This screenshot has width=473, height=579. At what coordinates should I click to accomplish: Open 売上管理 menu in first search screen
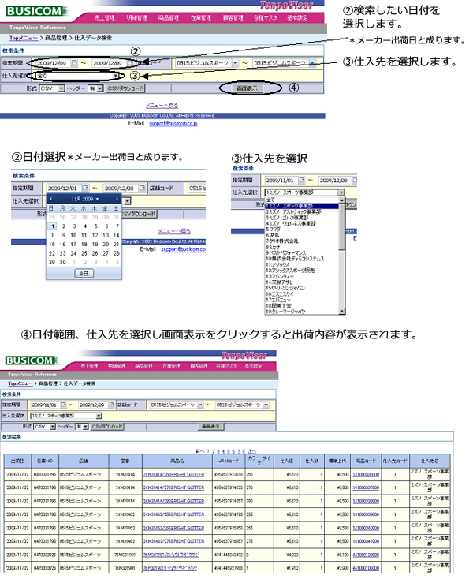click(x=104, y=17)
